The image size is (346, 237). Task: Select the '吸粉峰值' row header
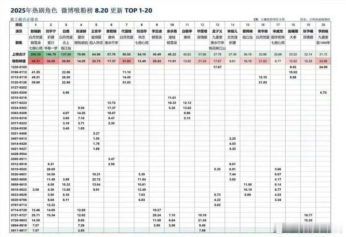coord(19,61)
